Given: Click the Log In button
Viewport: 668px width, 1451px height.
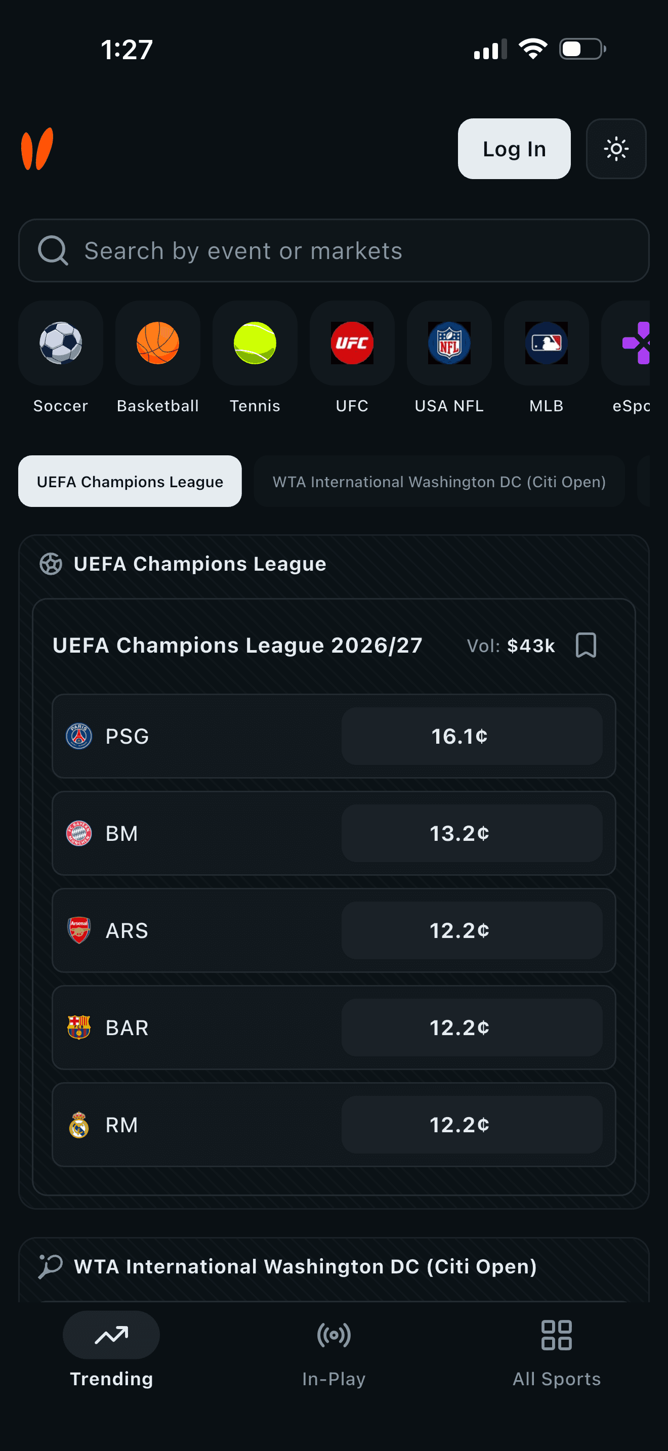Looking at the screenshot, I should (x=514, y=149).
